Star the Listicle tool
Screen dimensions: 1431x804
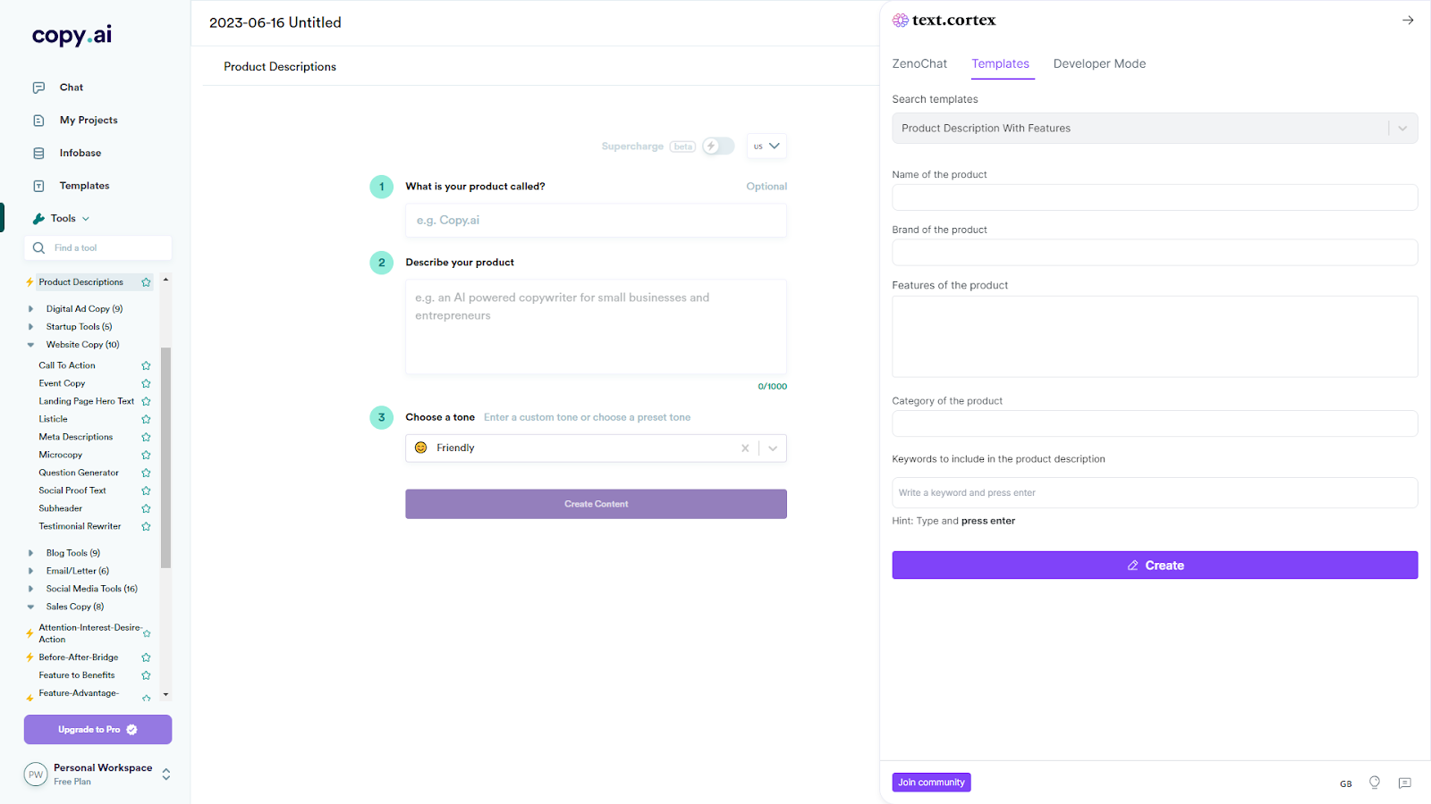coord(146,419)
